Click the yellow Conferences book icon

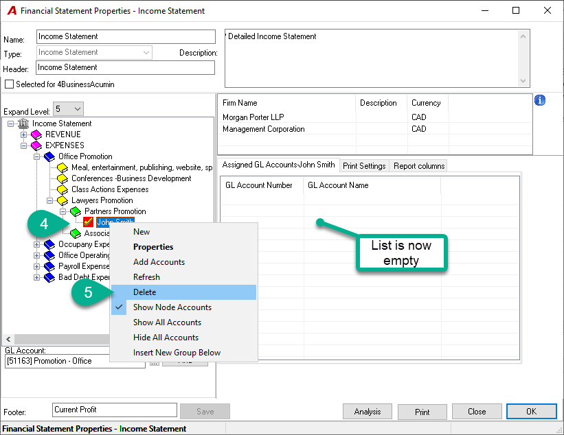(x=63, y=178)
